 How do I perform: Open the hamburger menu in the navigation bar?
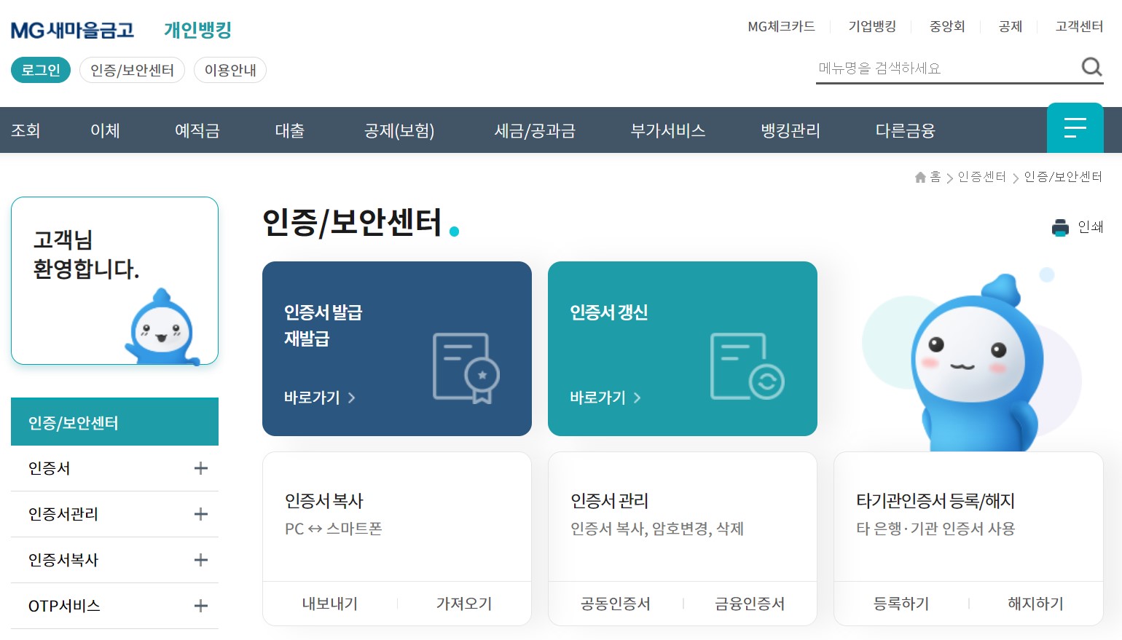point(1075,128)
